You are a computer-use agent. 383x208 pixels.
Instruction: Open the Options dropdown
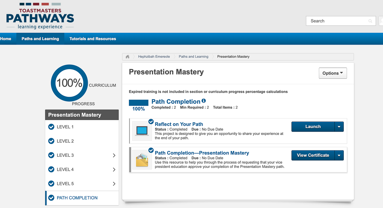(x=333, y=73)
